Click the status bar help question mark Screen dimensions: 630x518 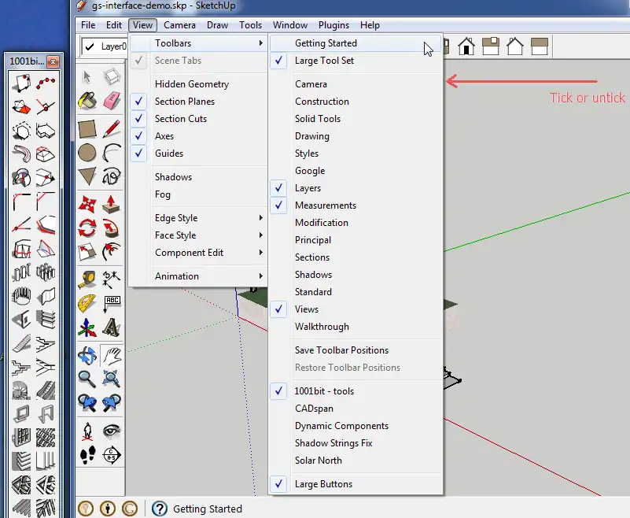pyautogui.click(x=160, y=509)
